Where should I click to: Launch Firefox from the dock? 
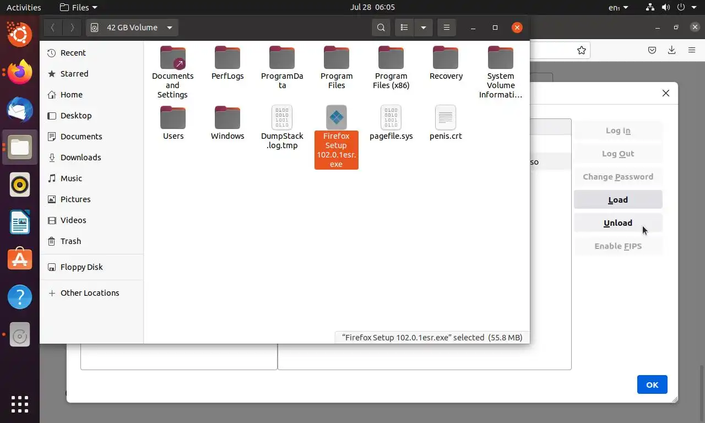[20, 72]
